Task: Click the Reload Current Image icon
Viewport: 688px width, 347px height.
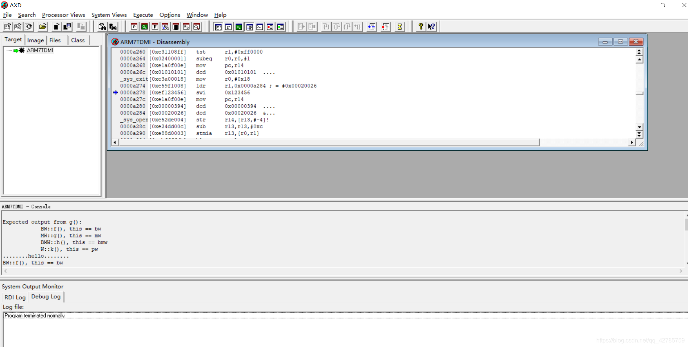Action: point(29,26)
